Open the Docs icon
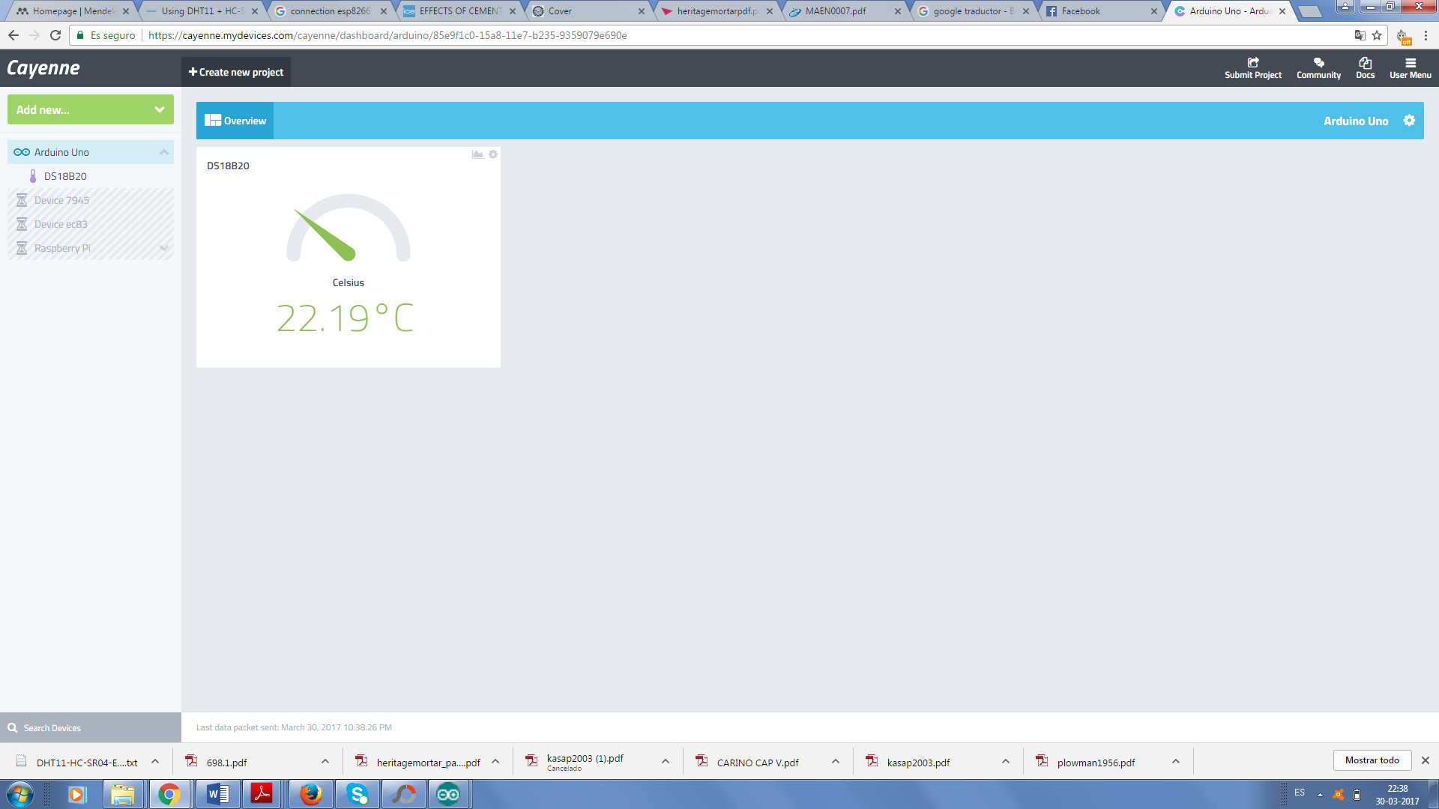The image size is (1439, 809). (1365, 63)
